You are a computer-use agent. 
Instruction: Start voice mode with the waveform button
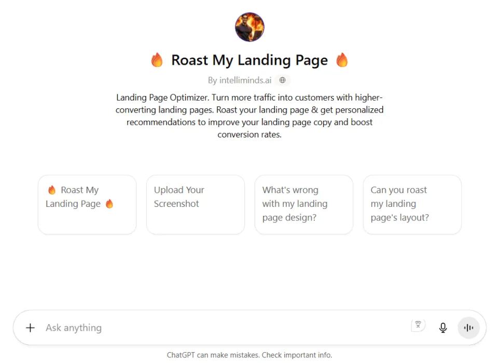tap(469, 328)
